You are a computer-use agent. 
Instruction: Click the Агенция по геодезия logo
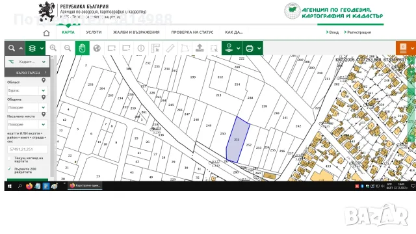pos(333,12)
